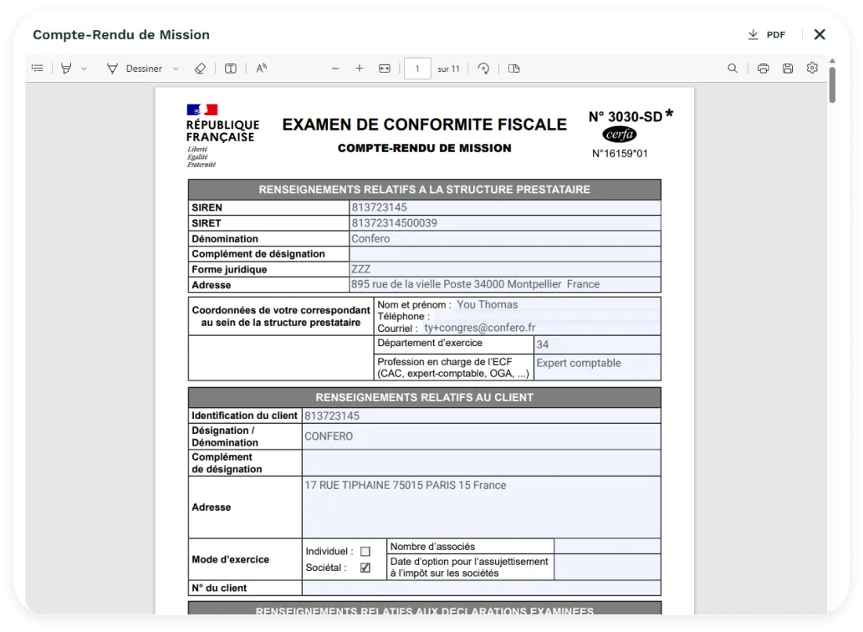Switch page view layout icon
Viewport: 863px width, 632px height.
[514, 69]
